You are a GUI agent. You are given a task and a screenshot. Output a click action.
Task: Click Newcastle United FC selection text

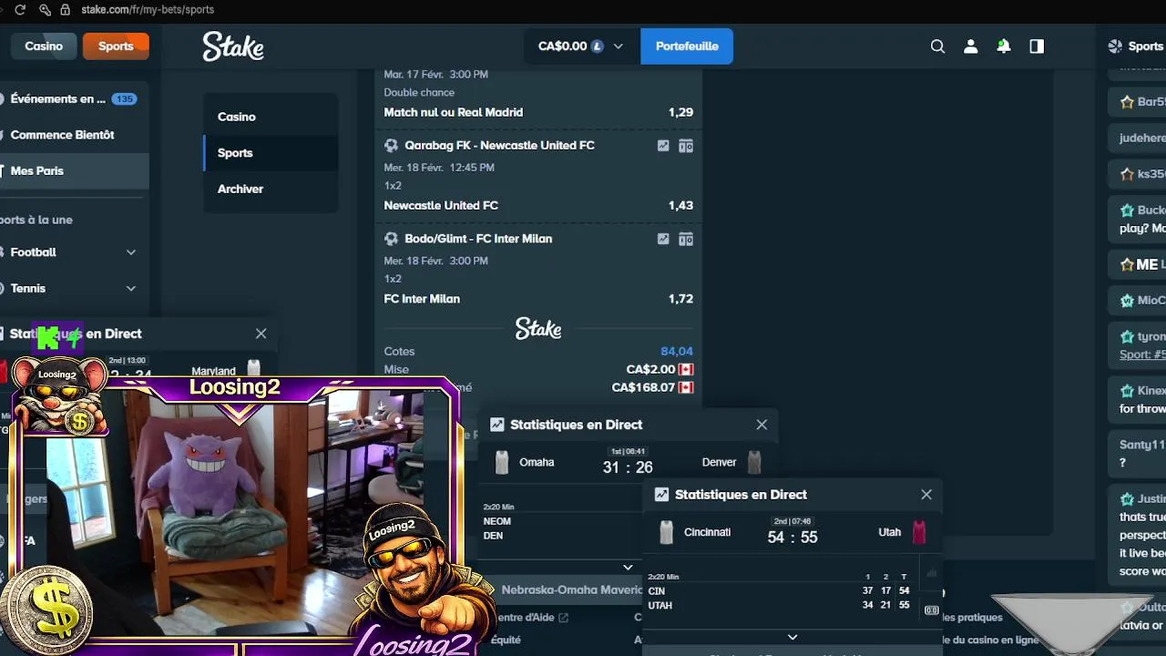coord(441,206)
